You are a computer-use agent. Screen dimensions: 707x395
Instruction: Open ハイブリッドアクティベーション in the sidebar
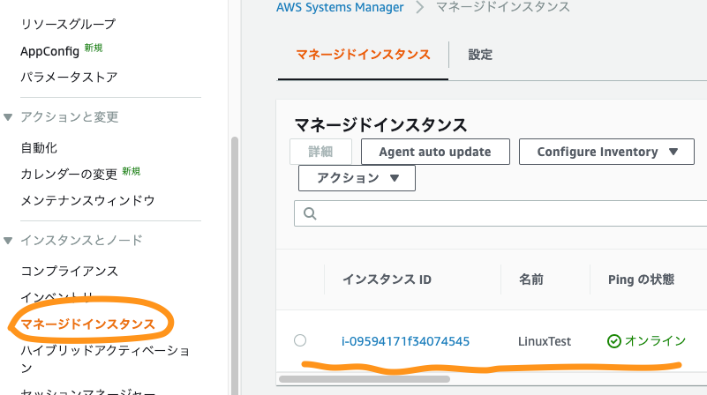(x=105, y=359)
